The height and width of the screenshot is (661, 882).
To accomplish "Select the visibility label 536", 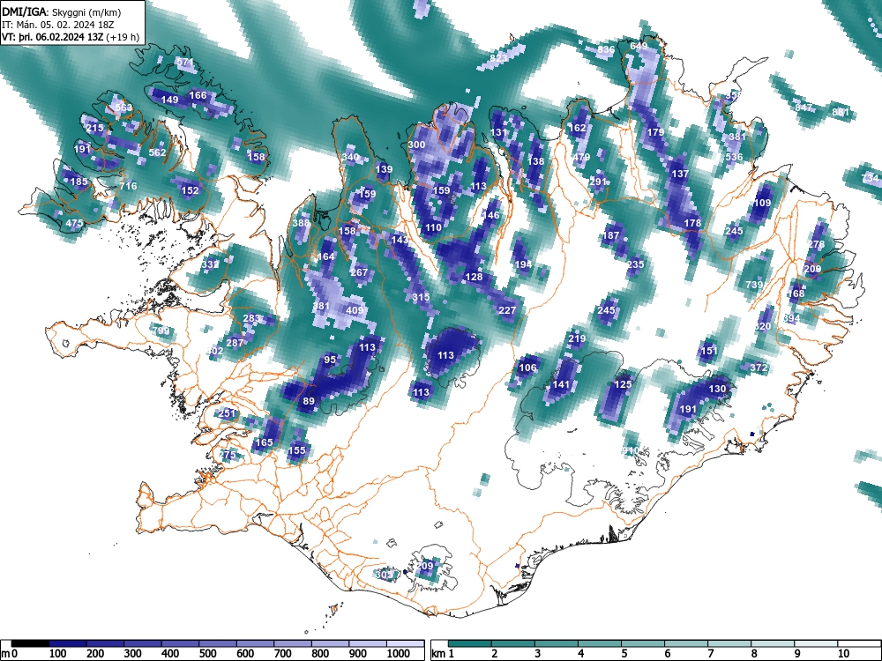I will pyautogui.click(x=734, y=157).
